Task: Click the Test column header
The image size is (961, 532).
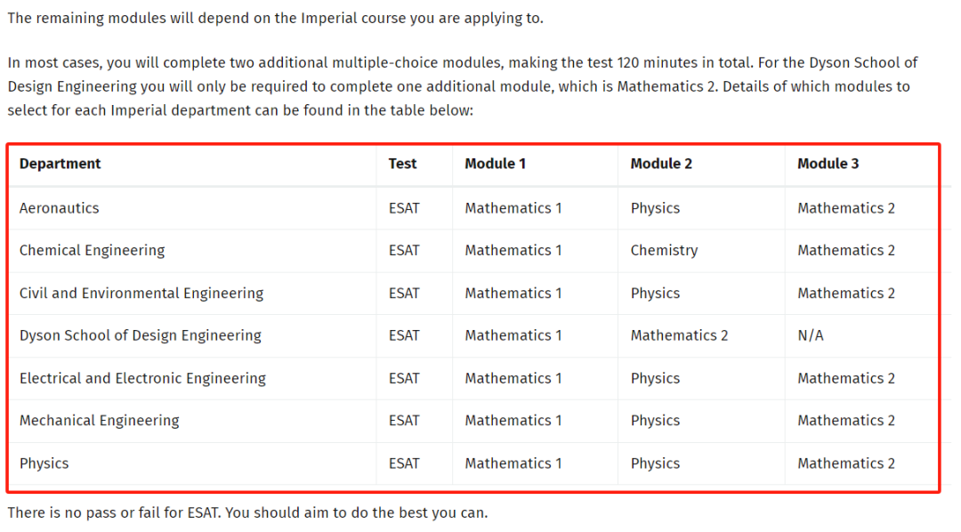Action: click(x=402, y=164)
